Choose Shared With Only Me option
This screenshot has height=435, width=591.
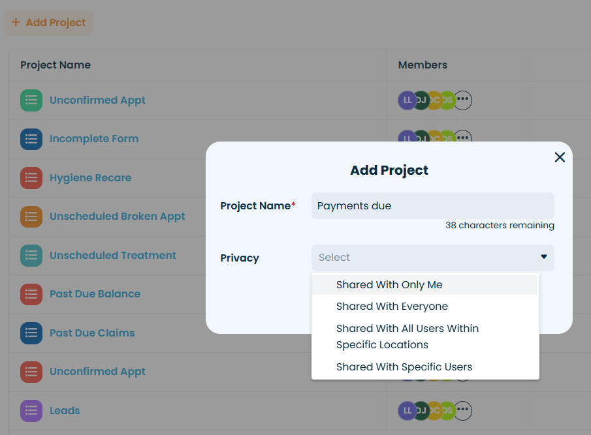[x=389, y=285]
